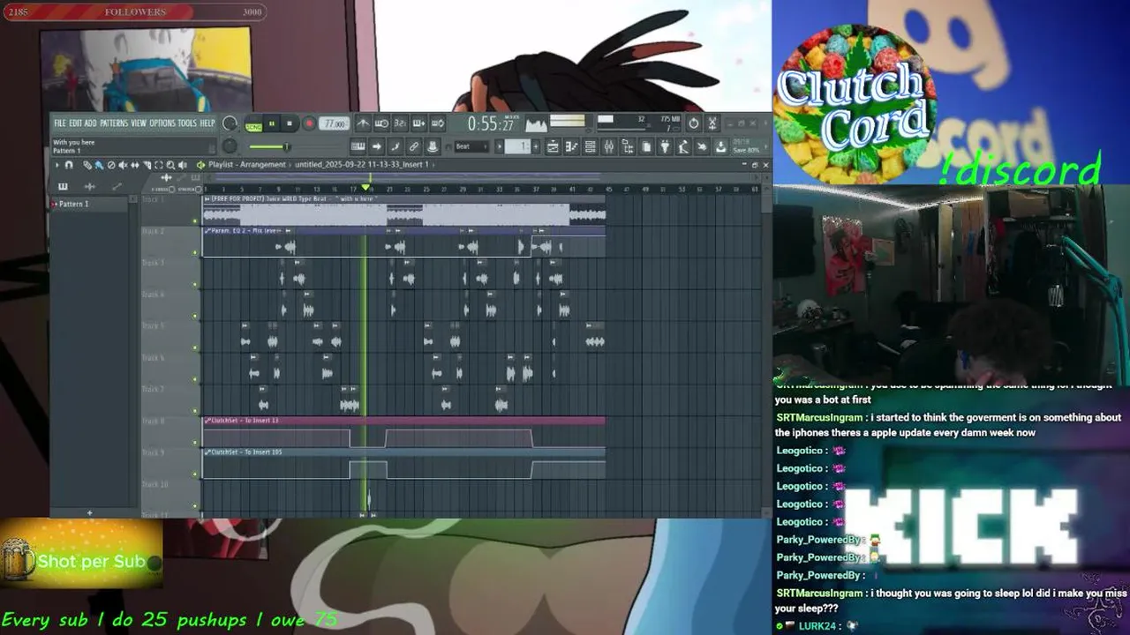Image resolution: width=1130 pixels, height=635 pixels.
Task: Select the paint brush tool in playlist
Action: click(x=99, y=165)
